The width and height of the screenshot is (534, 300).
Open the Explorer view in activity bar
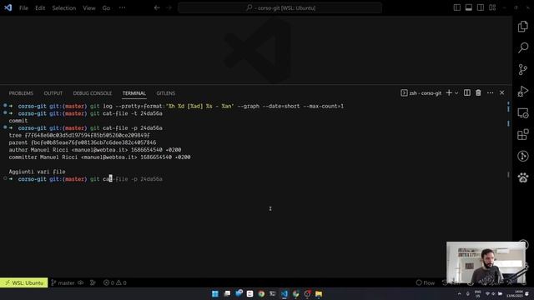[523, 27]
